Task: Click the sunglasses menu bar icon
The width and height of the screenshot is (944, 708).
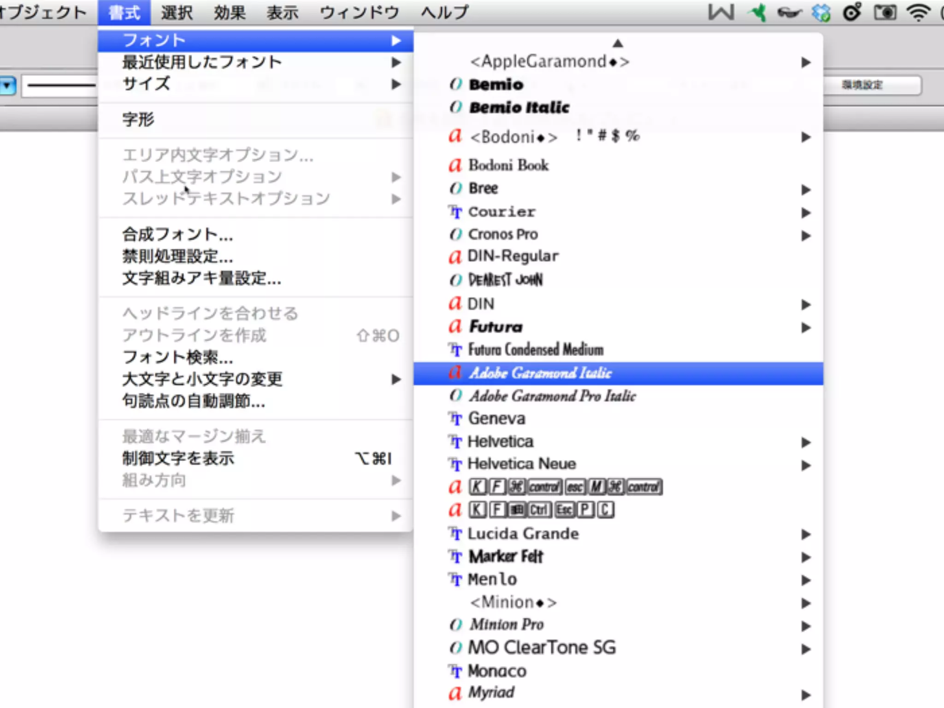Action: 790,12
